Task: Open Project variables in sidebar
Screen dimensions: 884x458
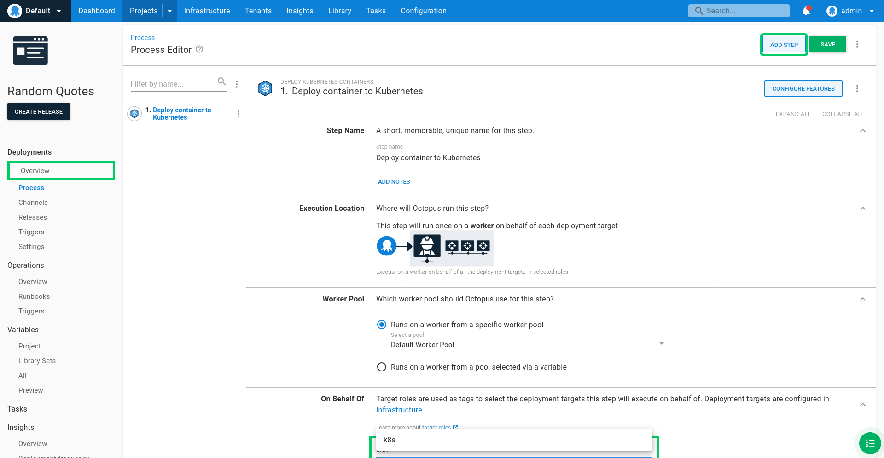Action: 29,346
